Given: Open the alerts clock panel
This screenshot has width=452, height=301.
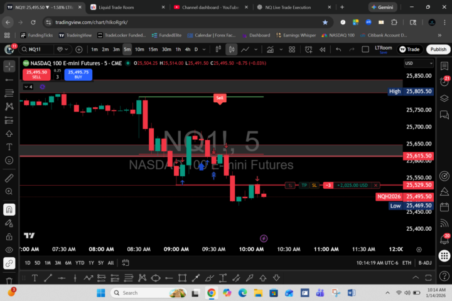Looking at the screenshot, I should coord(444,82).
